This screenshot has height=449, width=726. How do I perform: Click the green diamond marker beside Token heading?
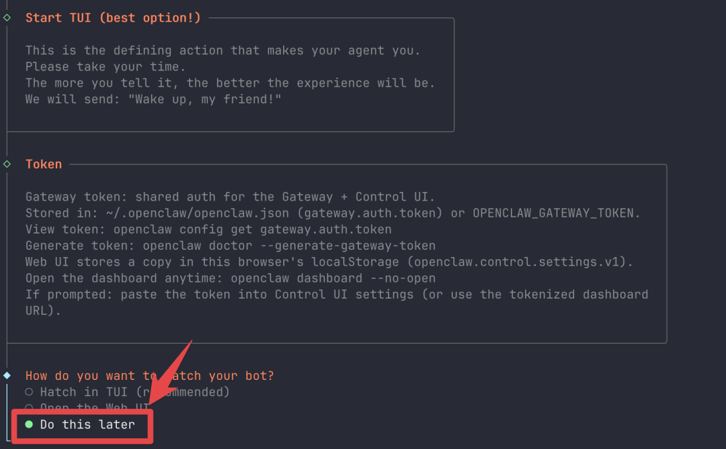click(x=7, y=164)
